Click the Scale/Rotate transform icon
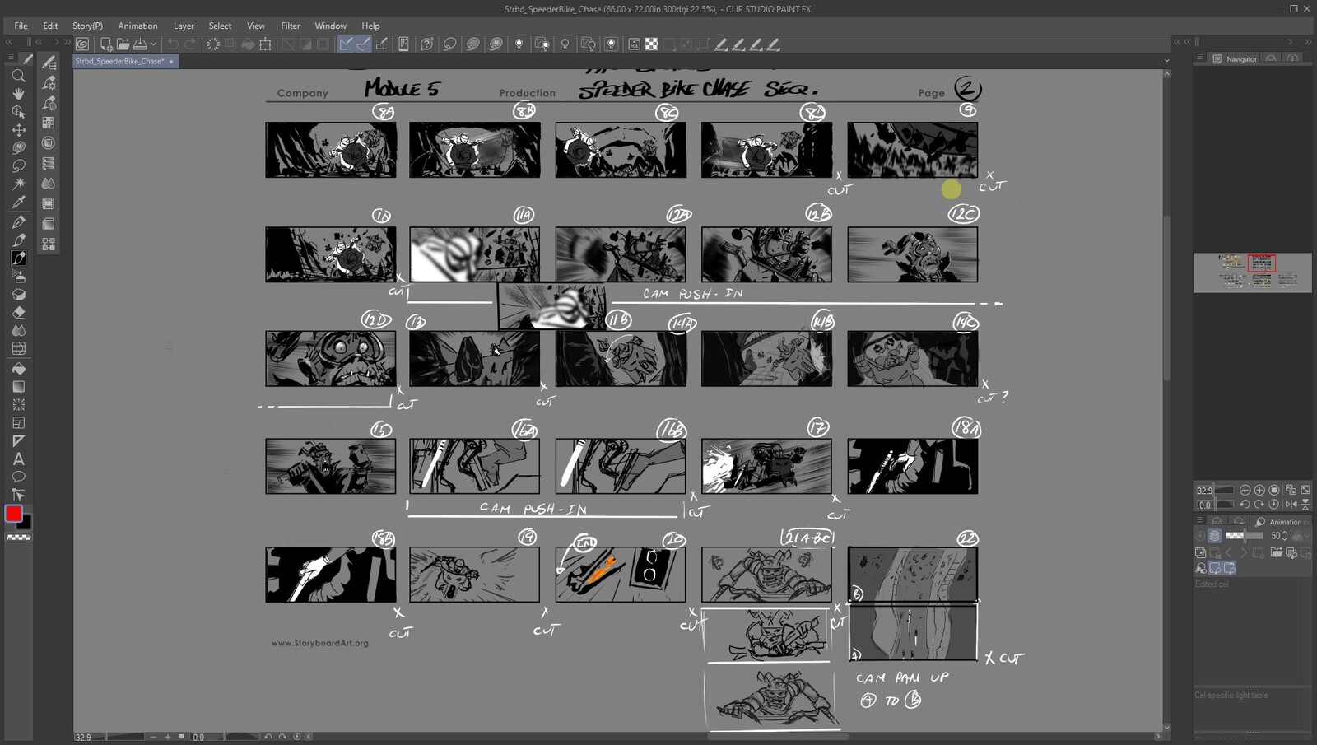Viewport: 1317px width, 745px height. pyautogui.click(x=265, y=44)
